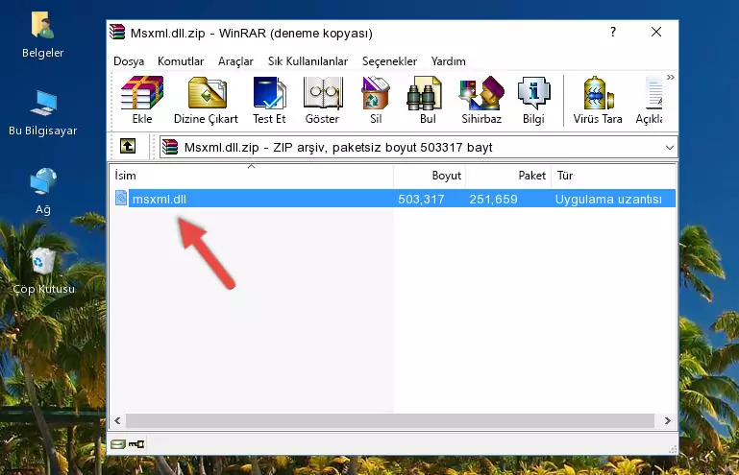Go up one folder level

pyautogui.click(x=128, y=146)
